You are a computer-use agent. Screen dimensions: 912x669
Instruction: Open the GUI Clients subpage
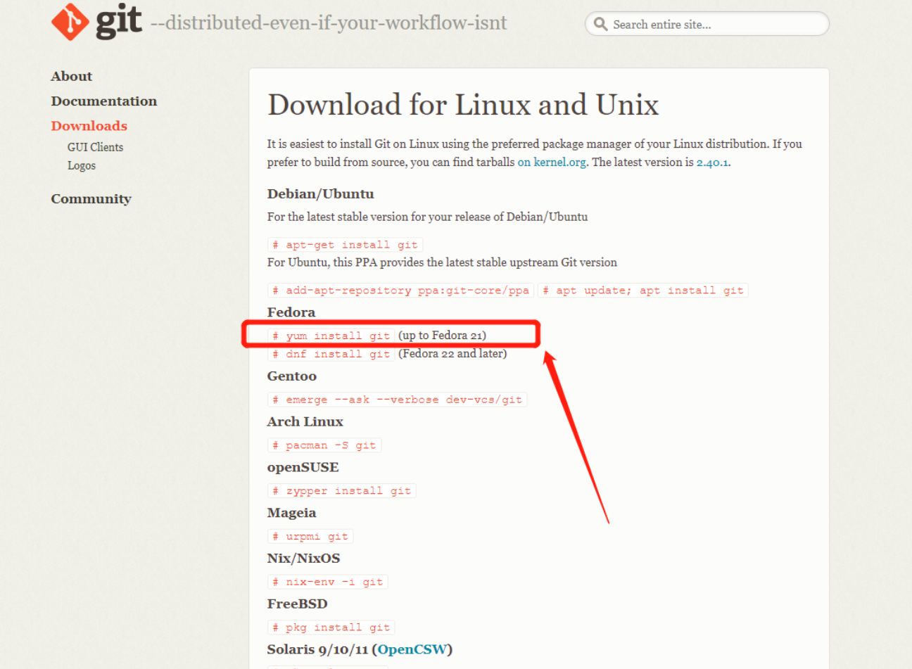coord(95,147)
